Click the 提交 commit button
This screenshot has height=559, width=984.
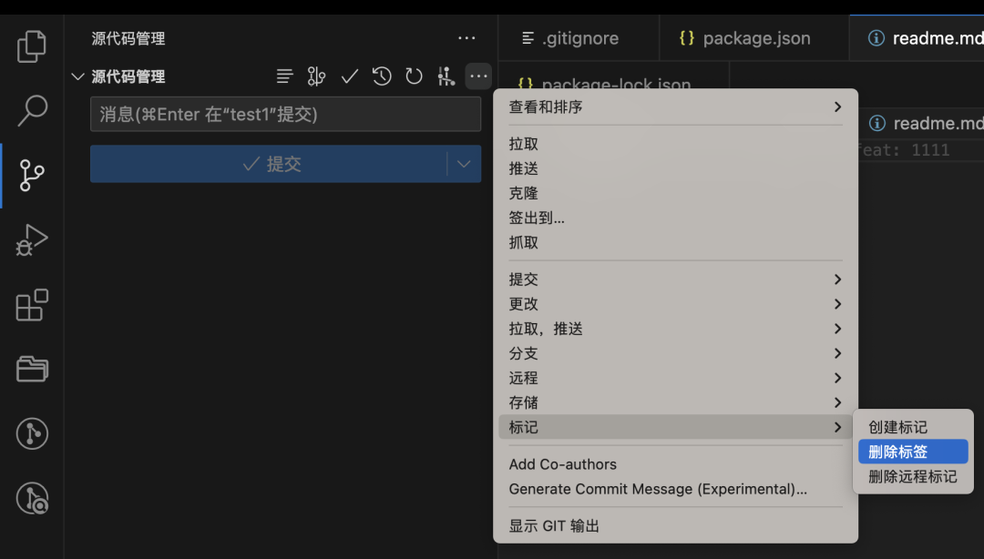point(273,164)
